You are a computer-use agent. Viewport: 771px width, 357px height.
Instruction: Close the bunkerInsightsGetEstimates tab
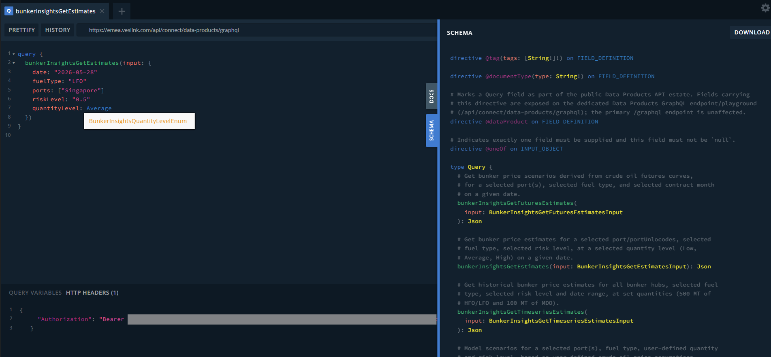click(x=102, y=11)
